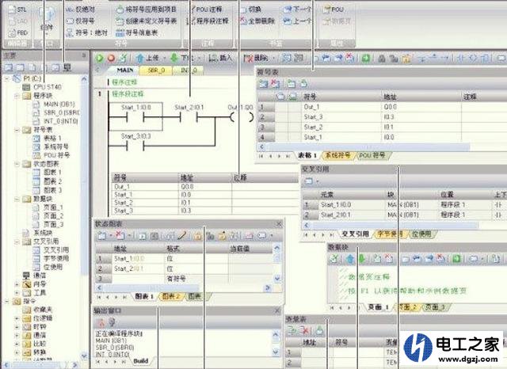Close the Status Chart panel

click(x=279, y=223)
